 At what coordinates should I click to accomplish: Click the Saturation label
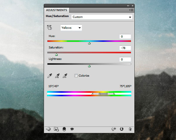(x=56, y=48)
